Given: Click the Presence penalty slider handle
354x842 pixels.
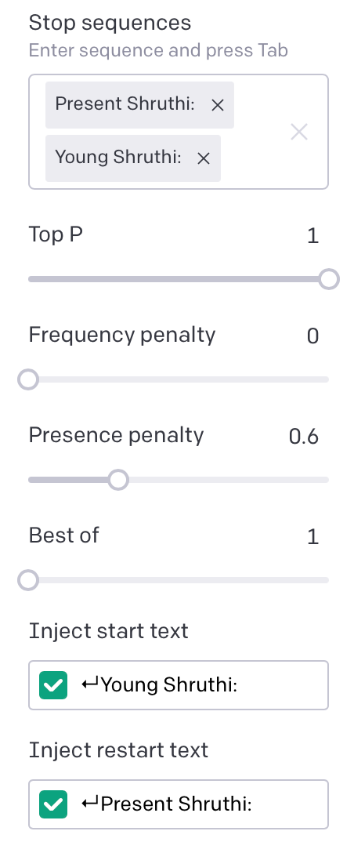Looking at the screenshot, I should click(118, 480).
